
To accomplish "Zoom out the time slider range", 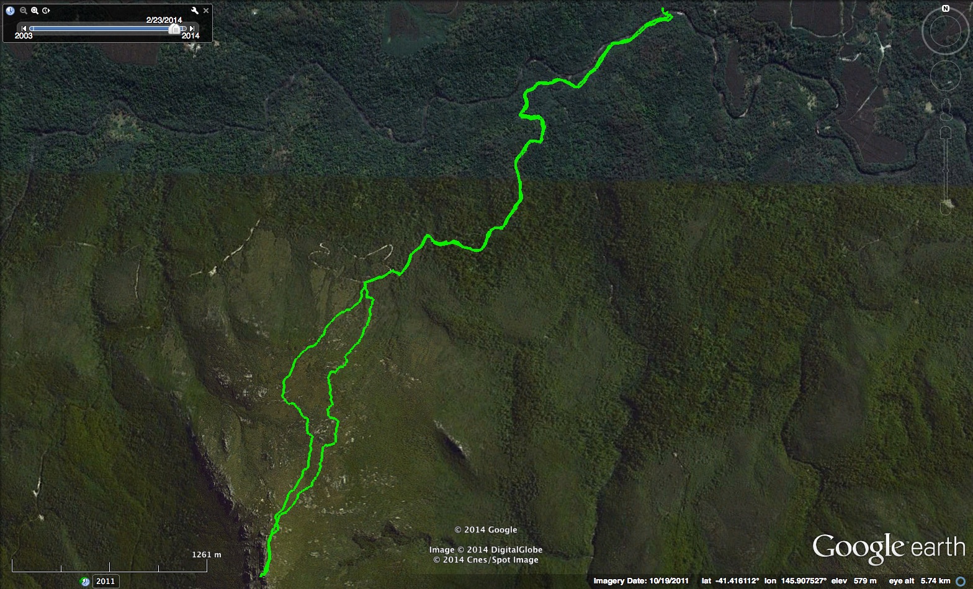I will 24,11.
